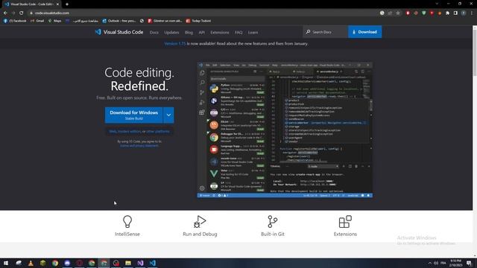
Task: Click the IntelliSense label text
Action: (x=127, y=234)
